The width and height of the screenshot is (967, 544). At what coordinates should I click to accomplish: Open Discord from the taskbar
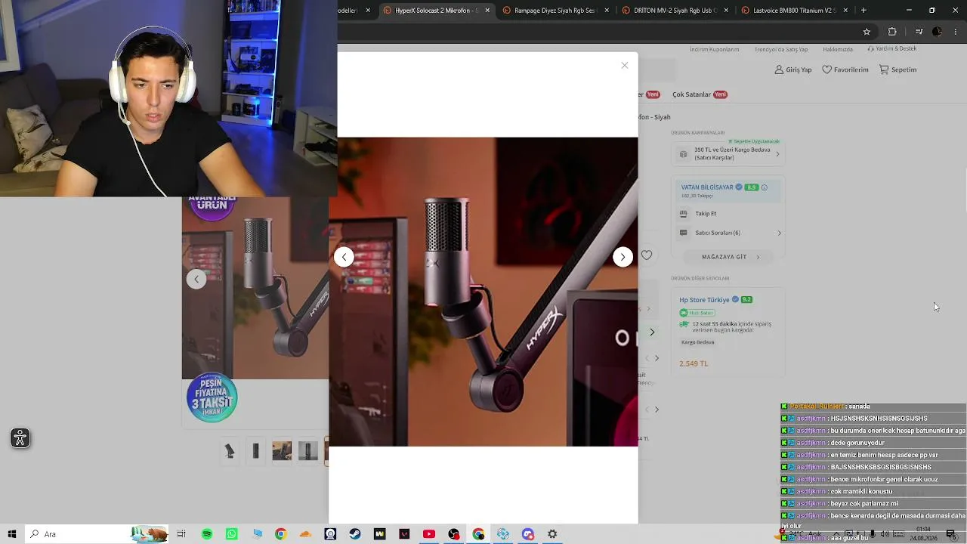pyautogui.click(x=528, y=534)
